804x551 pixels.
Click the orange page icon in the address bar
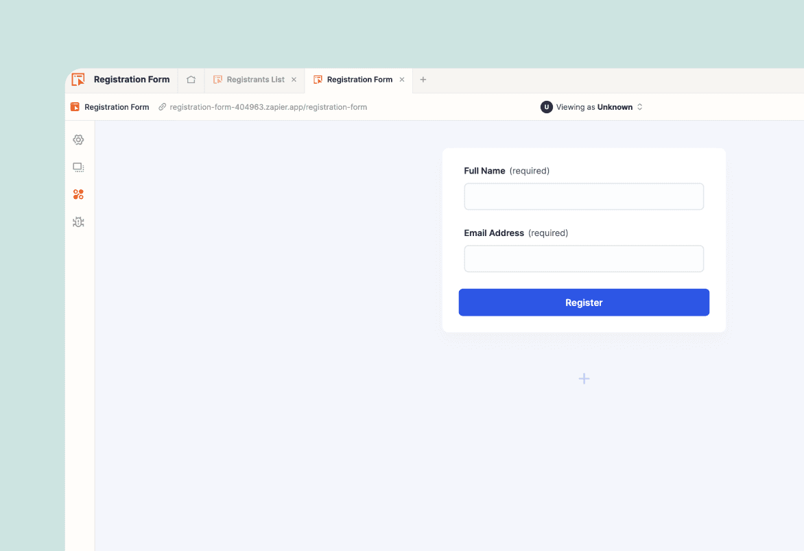(x=75, y=107)
